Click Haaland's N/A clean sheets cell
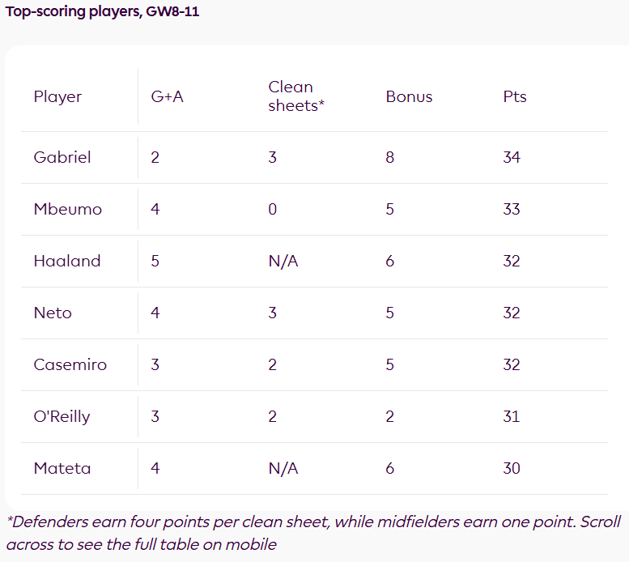The image size is (629, 562). point(283,261)
